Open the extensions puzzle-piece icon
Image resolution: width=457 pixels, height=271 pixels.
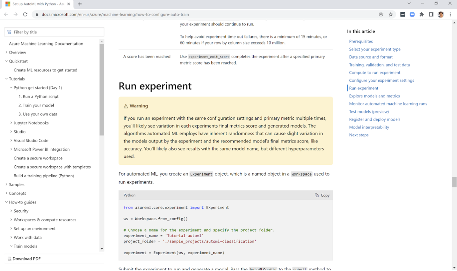click(421, 14)
